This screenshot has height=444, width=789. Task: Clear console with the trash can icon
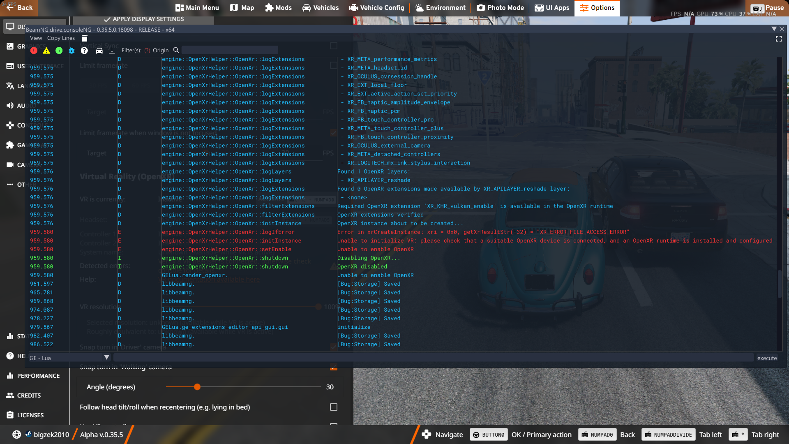coord(85,38)
